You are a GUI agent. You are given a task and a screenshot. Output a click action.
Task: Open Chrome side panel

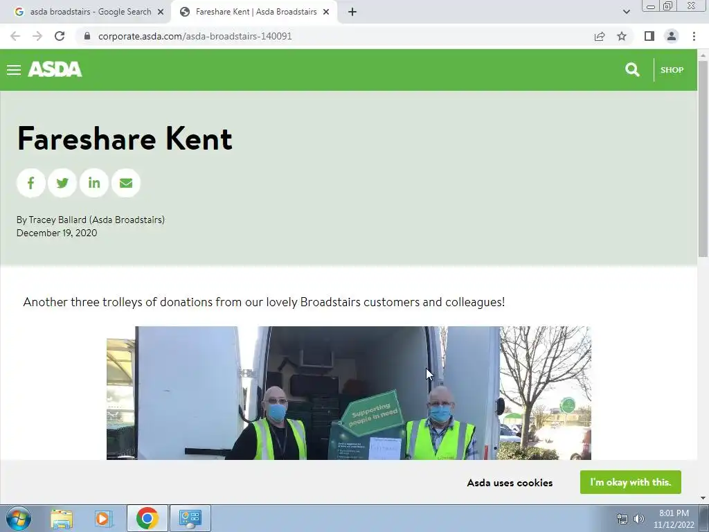click(x=649, y=36)
